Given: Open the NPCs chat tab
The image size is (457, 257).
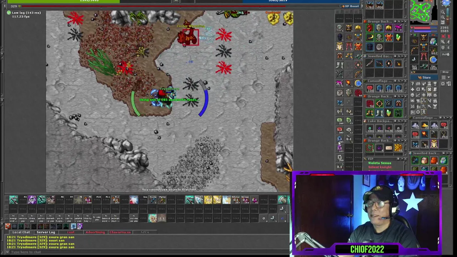Looking at the screenshot, I should tap(145, 232).
